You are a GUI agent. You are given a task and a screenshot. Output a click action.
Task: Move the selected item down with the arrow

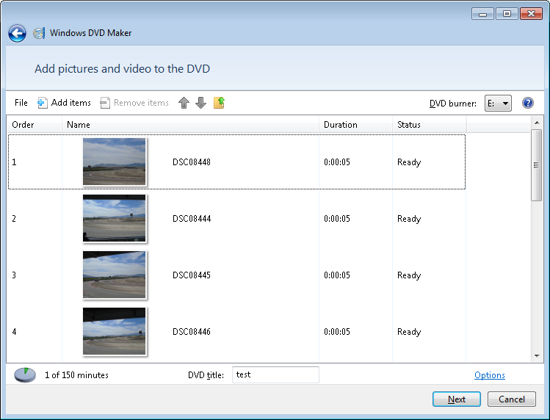tap(200, 103)
